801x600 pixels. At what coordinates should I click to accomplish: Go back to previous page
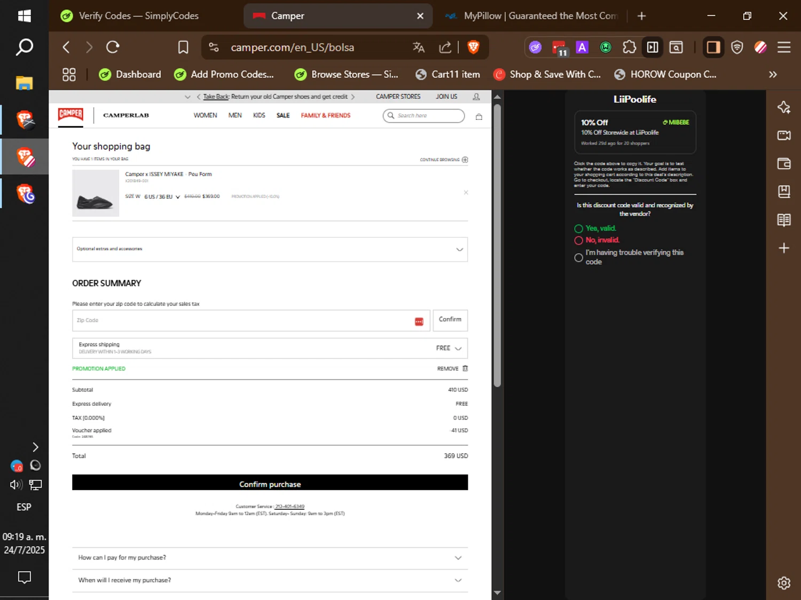[x=66, y=47]
